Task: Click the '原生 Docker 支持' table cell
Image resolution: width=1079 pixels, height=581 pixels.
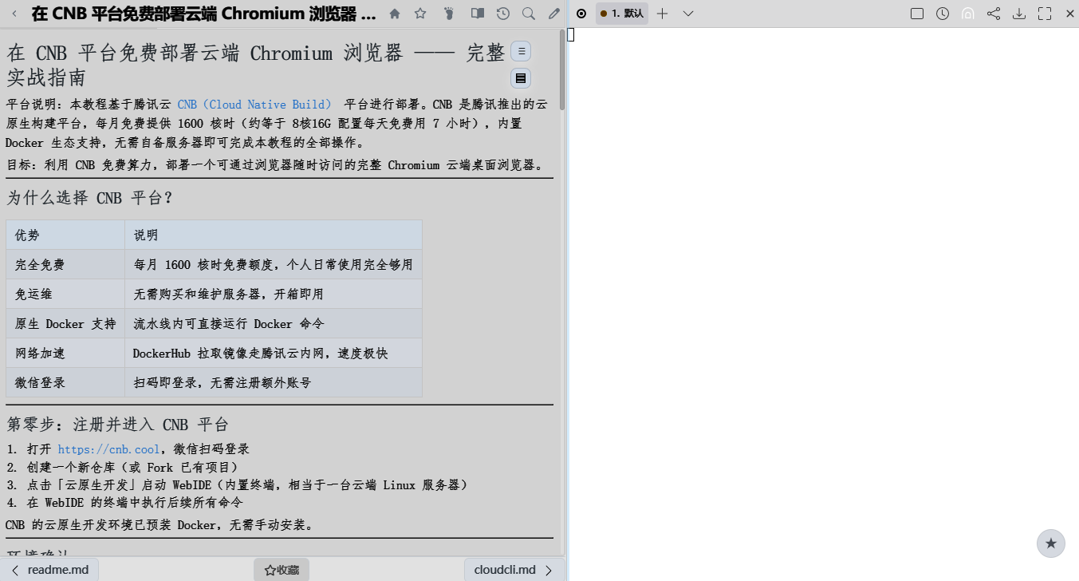Action: [65, 323]
